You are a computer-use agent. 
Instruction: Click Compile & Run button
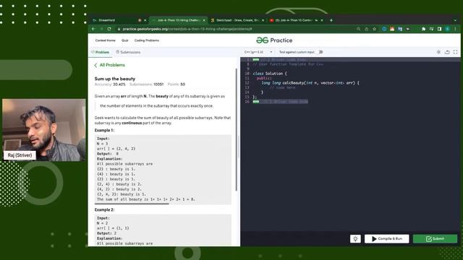(x=387, y=239)
